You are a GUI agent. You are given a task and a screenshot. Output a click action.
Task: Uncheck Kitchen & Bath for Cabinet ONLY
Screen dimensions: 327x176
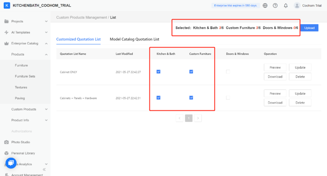[x=159, y=72]
